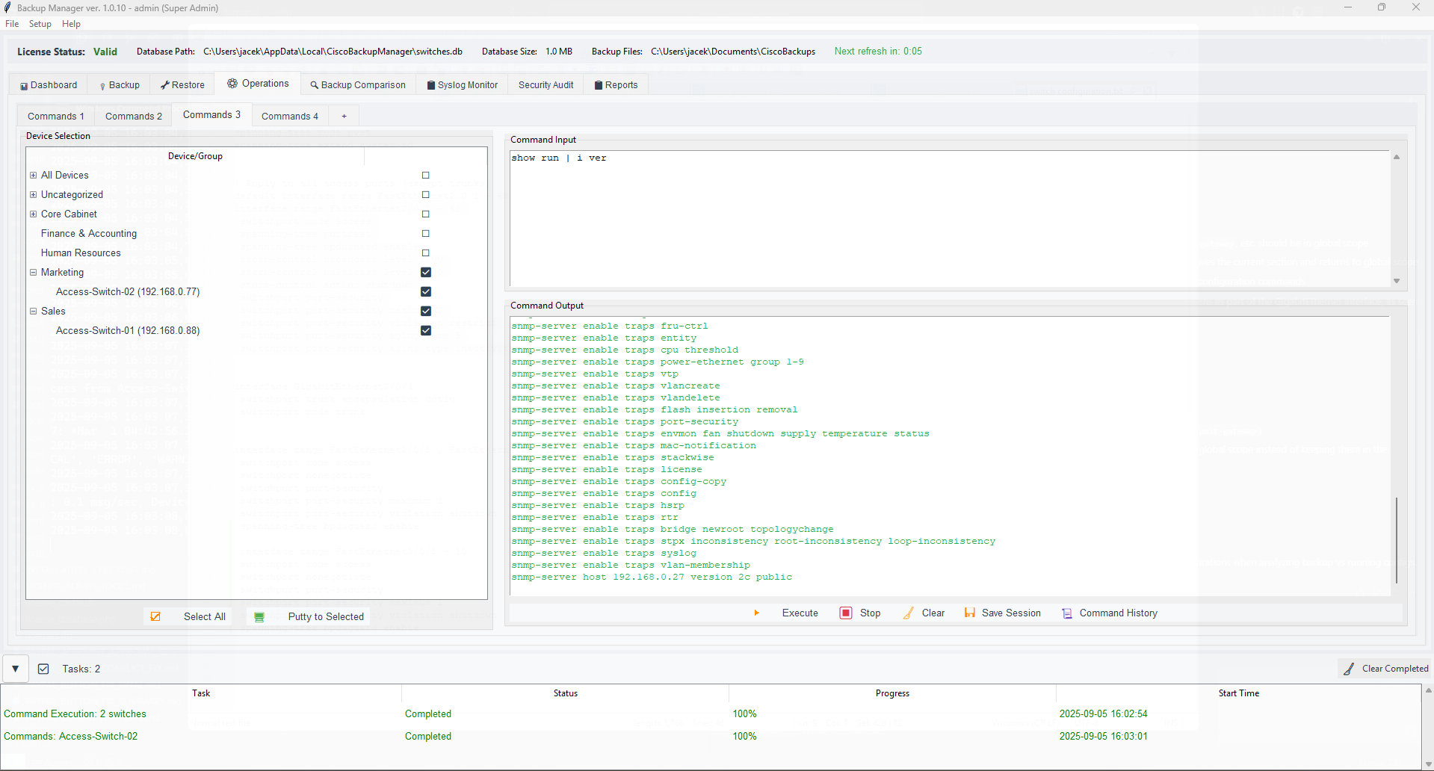Collapse the Marketing tree node
This screenshot has width=1434, height=771.
(33, 272)
